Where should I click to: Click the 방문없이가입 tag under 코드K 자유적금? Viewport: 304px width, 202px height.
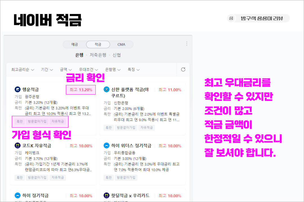[x=37, y=177]
